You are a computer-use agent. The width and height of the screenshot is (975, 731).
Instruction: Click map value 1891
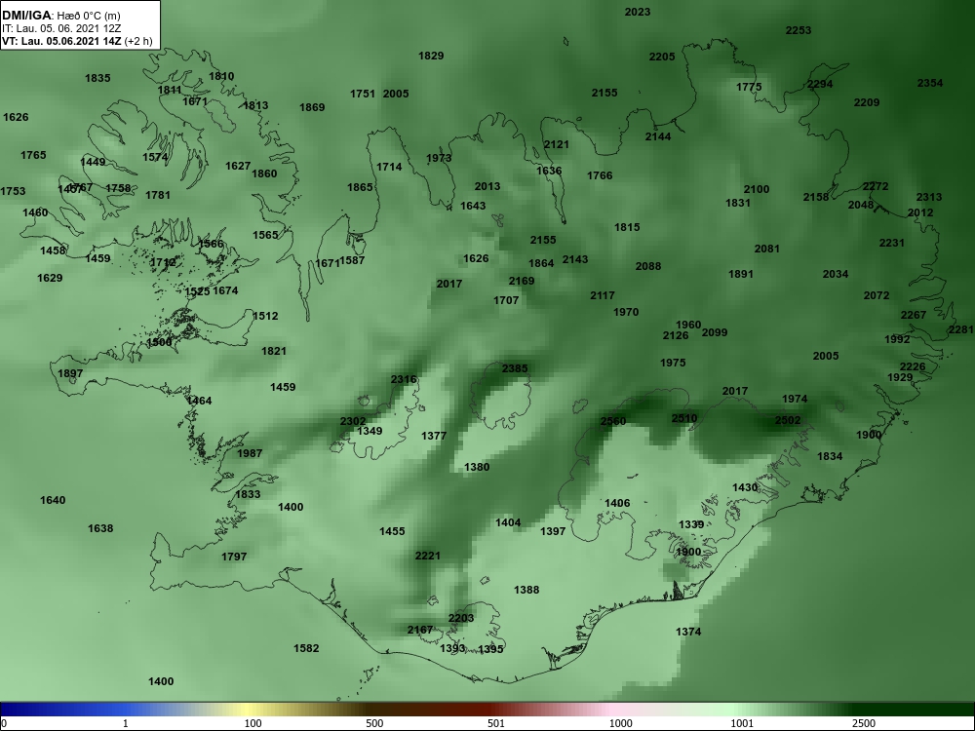tap(741, 274)
